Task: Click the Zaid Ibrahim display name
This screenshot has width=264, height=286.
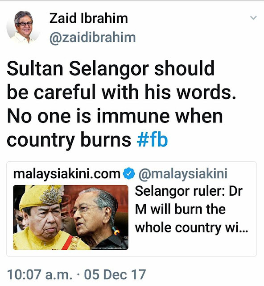Action: pyautogui.click(x=88, y=18)
